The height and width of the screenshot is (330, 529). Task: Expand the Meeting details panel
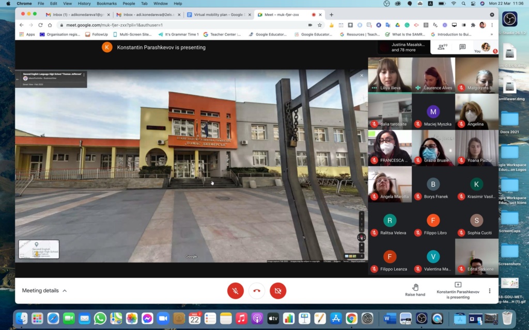pos(44,291)
